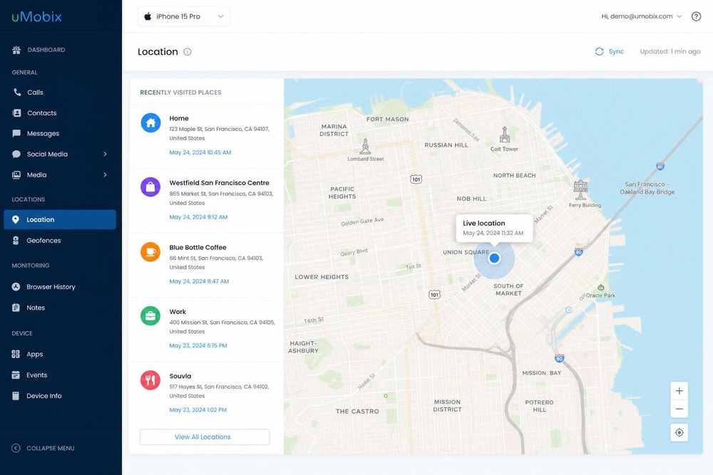Click the Notes clipboard icon
The image size is (713, 475).
tap(16, 308)
